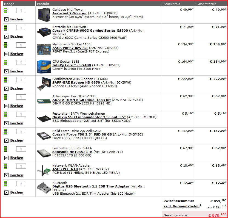Focus the quantity field for Samsung HE103SJ 1TB

(21, 149)
